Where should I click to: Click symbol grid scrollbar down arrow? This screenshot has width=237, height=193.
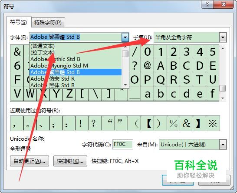click(x=223, y=98)
